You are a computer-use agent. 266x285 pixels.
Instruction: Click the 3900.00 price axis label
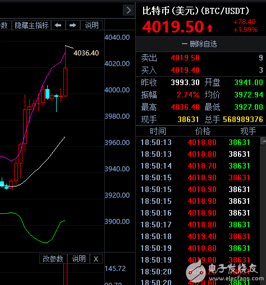click(117, 222)
